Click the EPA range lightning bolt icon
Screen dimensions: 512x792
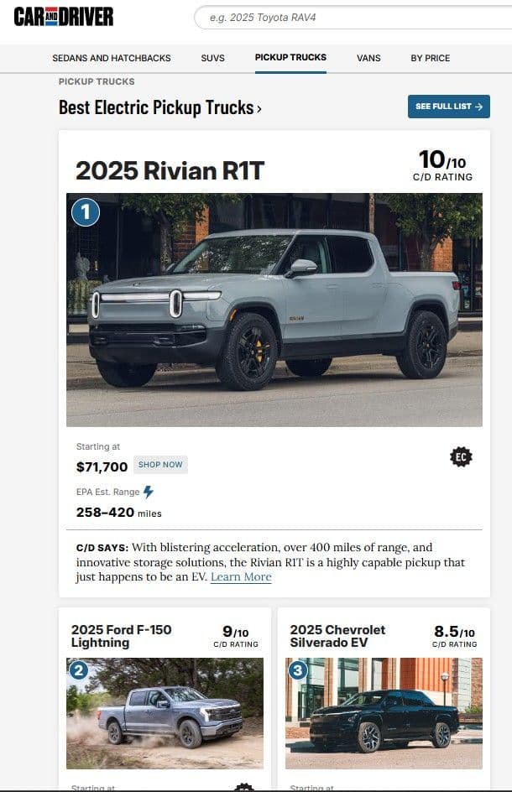click(149, 492)
